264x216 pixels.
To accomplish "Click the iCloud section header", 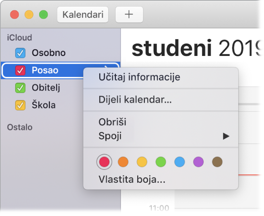I will (x=19, y=37).
